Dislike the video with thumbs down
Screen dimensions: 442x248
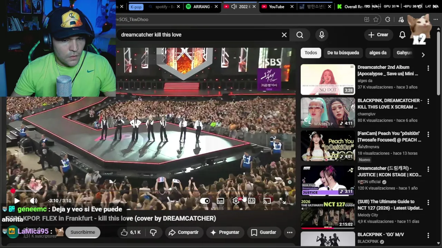[x=153, y=232]
